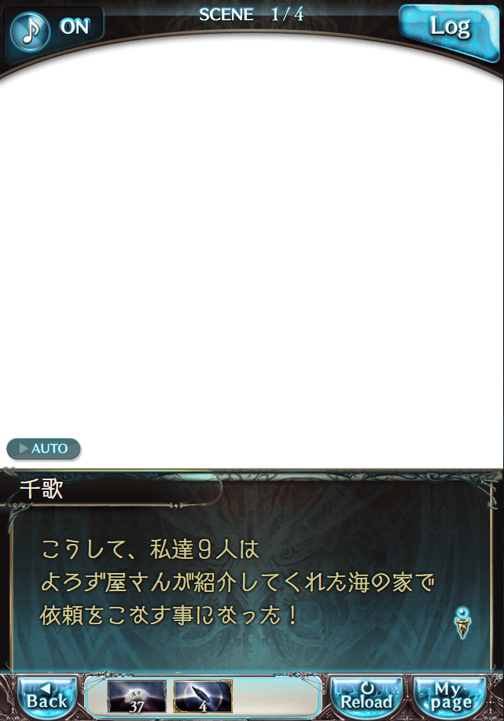
Task: Click empty space in the item tray
Action: pyautogui.click(x=276, y=696)
